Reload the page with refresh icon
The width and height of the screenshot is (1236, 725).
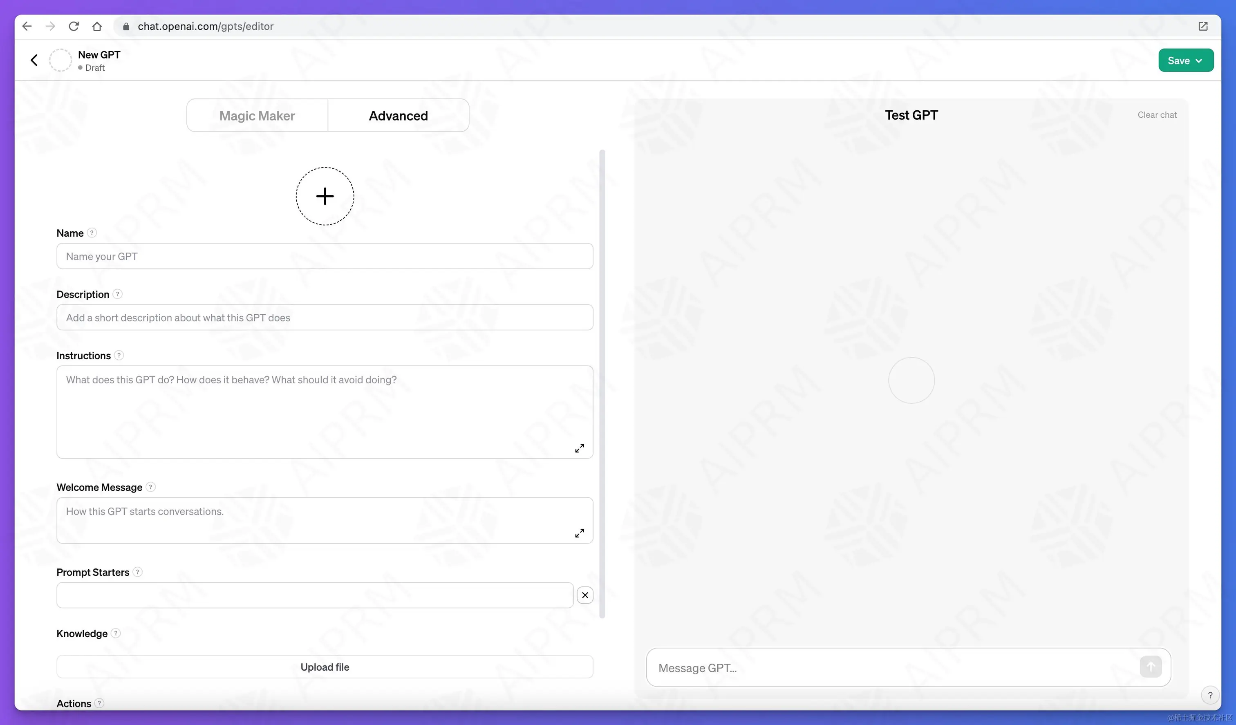74,27
